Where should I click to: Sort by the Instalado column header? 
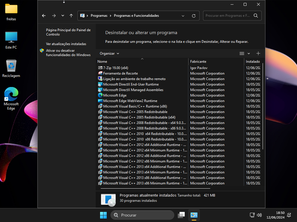tap(253, 61)
